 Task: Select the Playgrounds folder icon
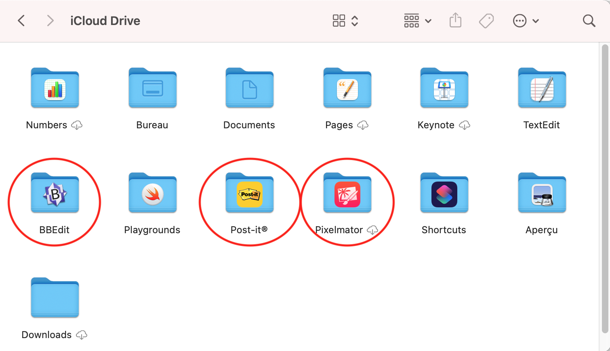tap(153, 193)
